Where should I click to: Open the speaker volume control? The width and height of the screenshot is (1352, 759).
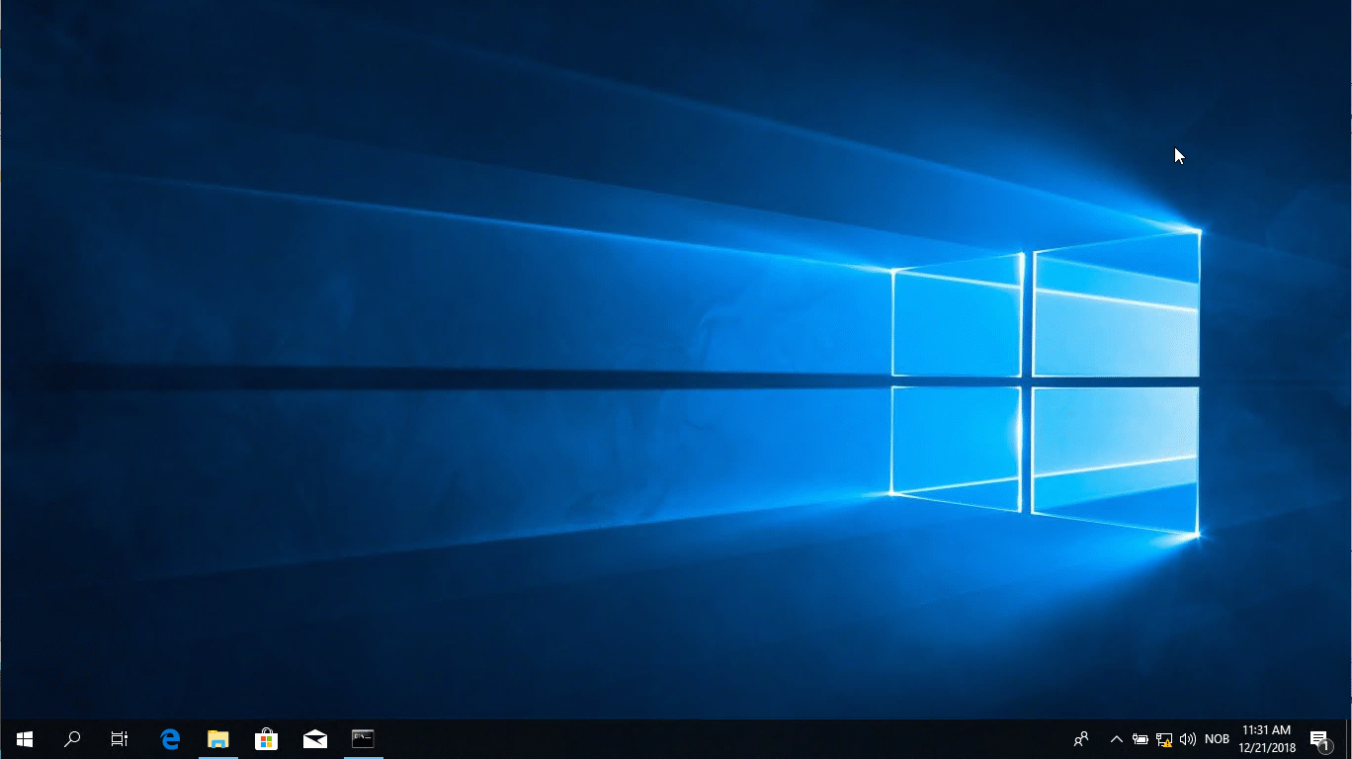click(x=1188, y=738)
